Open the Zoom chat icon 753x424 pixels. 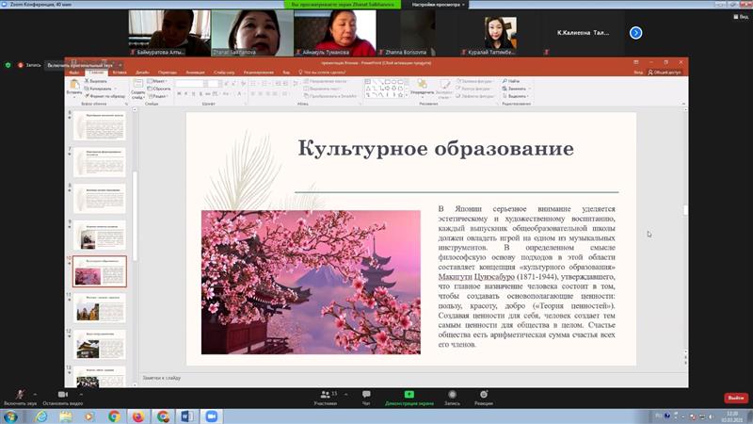click(x=366, y=396)
